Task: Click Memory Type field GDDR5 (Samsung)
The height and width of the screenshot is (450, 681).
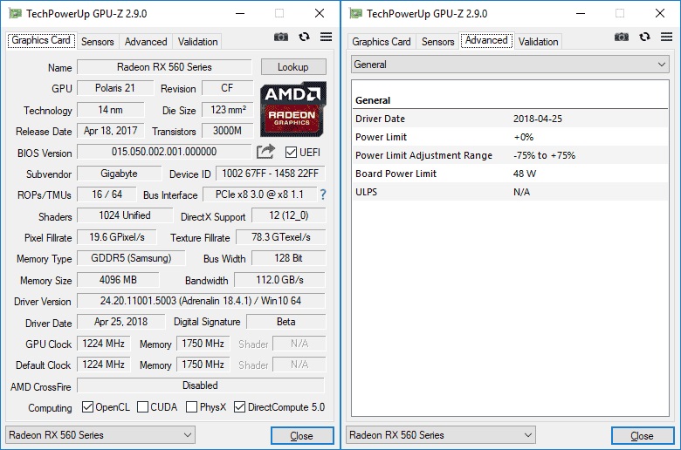Action: point(131,258)
